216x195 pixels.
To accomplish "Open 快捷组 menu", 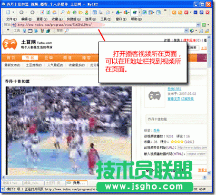I will pyautogui.click(x=74, y=19).
